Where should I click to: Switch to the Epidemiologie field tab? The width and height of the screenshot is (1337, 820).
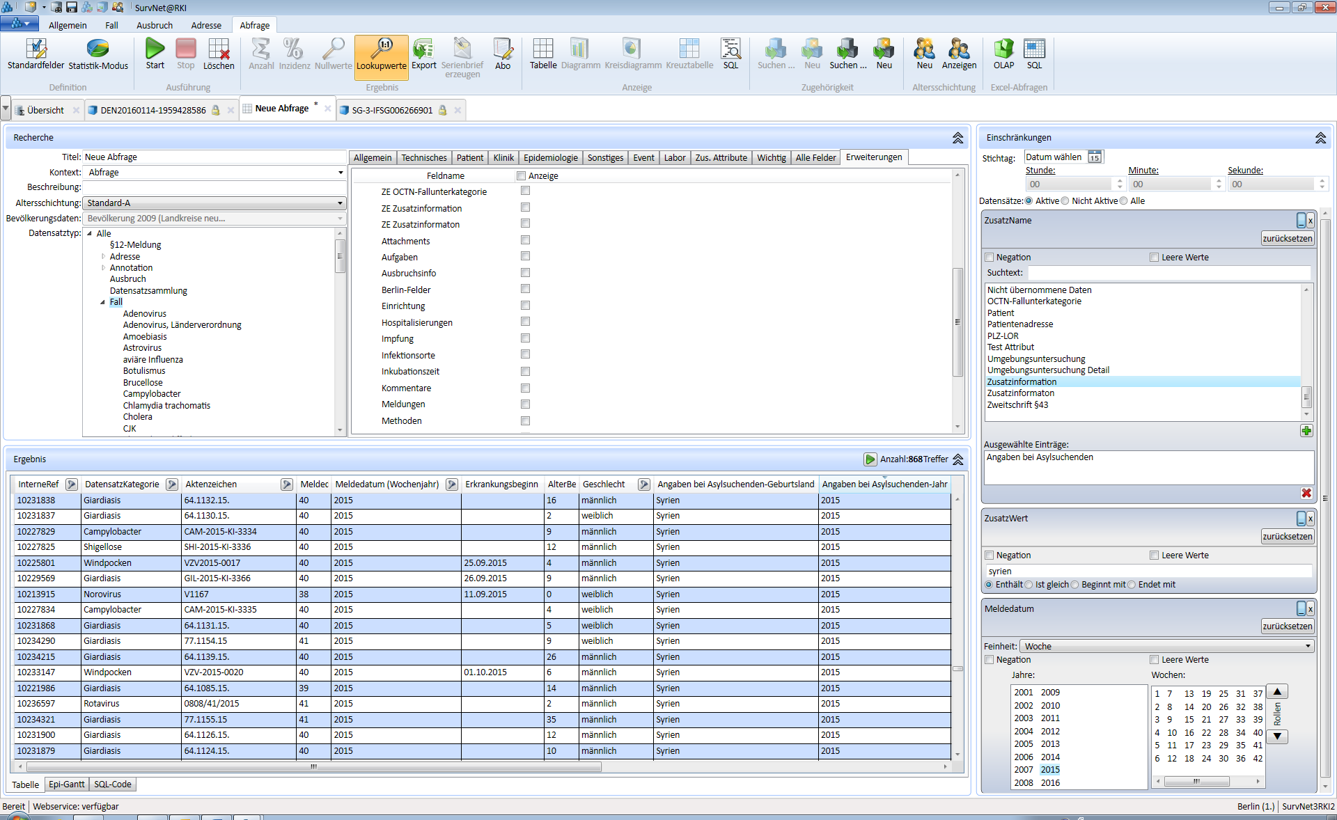point(550,158)
